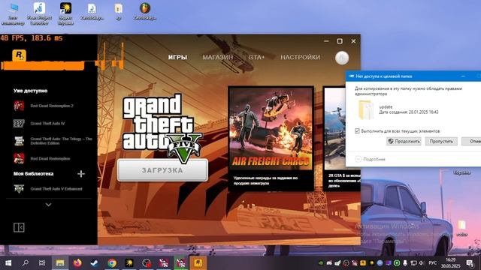481x270 pixels.
Task: Select the yellow sunburst desktop shortcut
Action: (x=65, y=13)
